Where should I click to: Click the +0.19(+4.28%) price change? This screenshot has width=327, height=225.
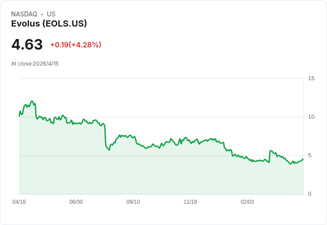[76, 45]
